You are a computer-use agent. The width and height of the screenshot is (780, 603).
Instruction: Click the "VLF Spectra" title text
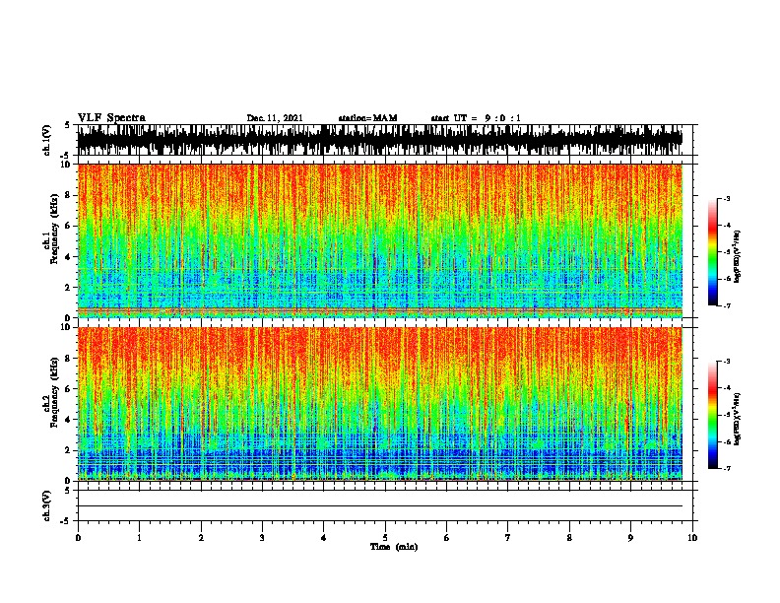tap(111, 118)
